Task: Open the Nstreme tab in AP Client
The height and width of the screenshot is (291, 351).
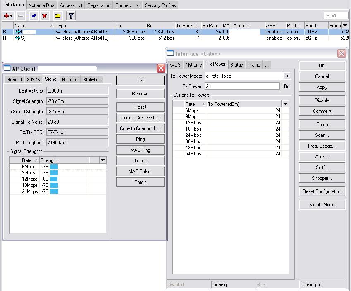Action: click(x=70, y=80)
